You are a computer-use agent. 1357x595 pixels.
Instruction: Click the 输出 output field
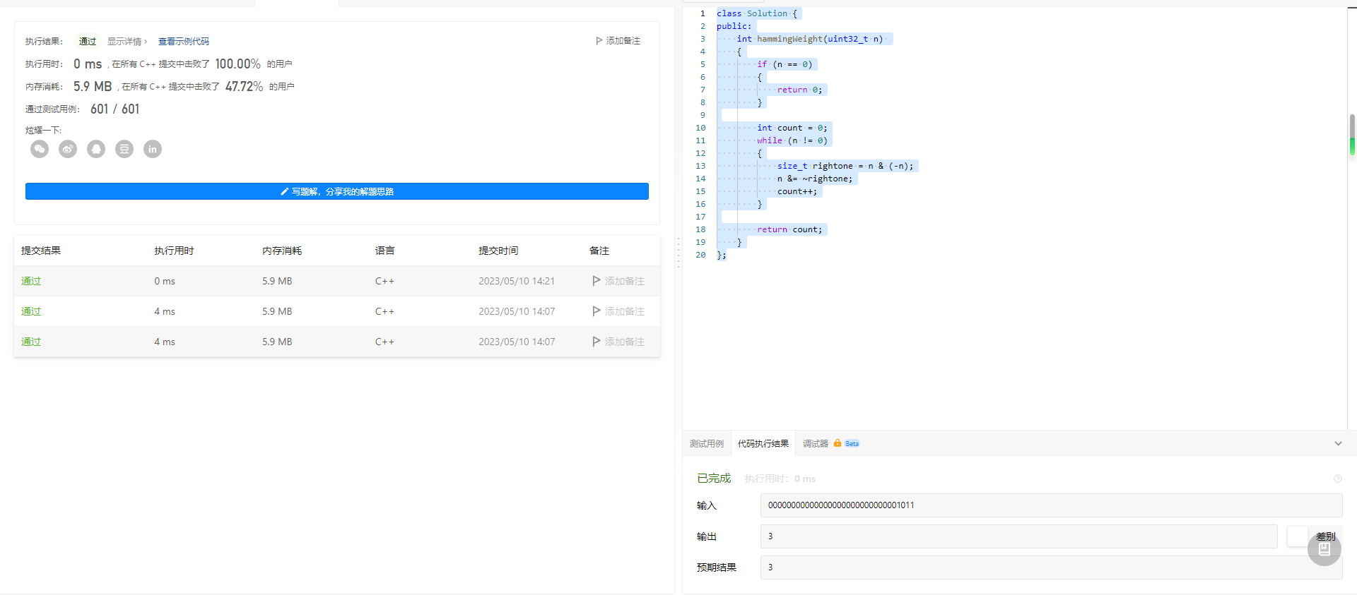pos(1018,536)
